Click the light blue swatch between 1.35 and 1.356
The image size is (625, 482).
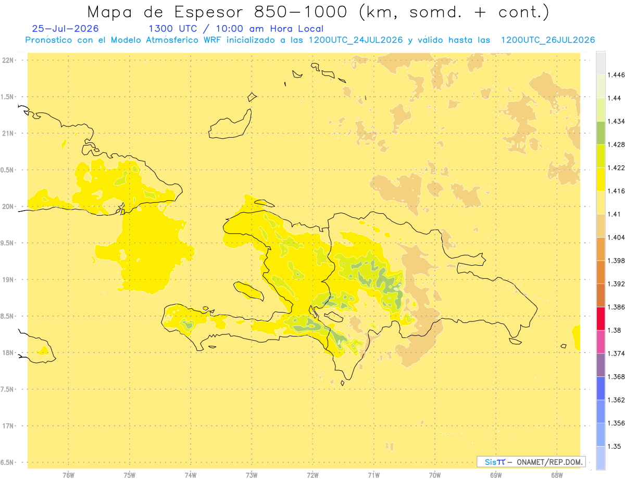coord(601,435)
